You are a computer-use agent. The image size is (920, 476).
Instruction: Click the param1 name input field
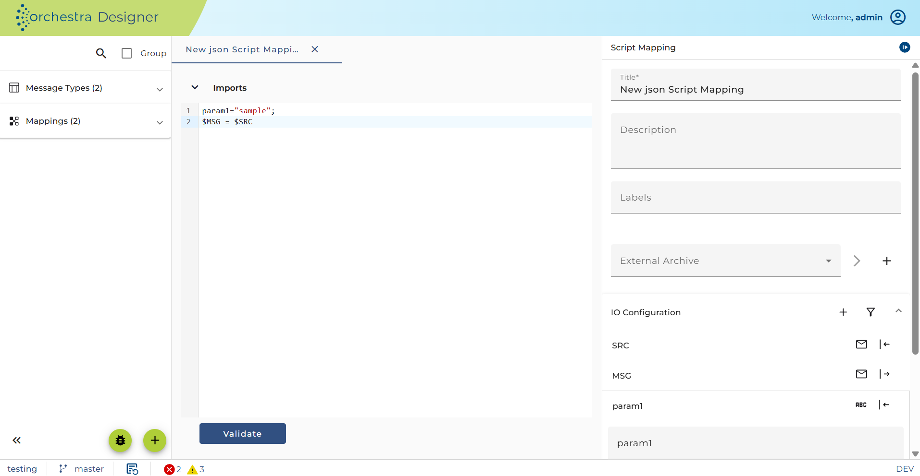pos(756,443)
